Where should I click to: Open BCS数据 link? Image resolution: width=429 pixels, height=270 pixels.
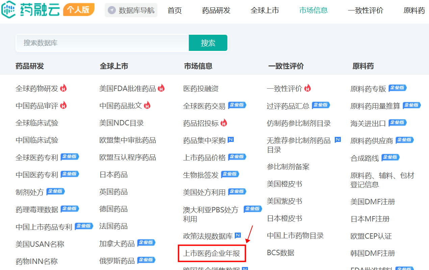click(x=280, y=253)
